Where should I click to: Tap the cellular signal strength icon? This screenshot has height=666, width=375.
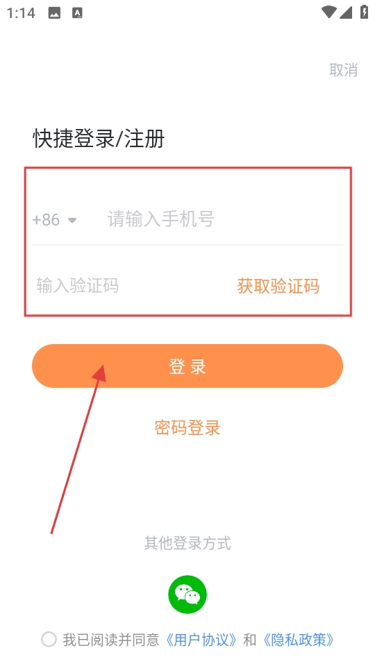[346, 12]
